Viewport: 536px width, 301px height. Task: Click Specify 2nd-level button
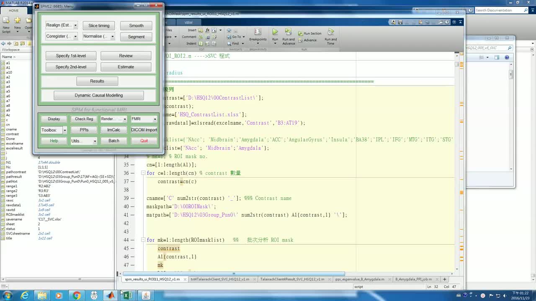point(71,67)
